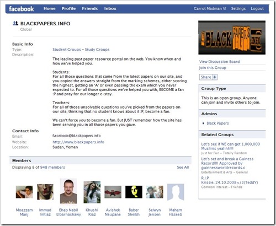Open Profile from the navigation bar
This screenshot has height=226, width=276.
[x=68, y=8]
